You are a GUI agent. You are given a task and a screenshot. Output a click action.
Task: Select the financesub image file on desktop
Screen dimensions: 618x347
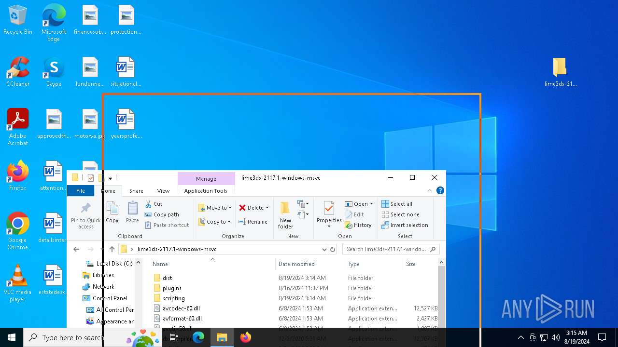click(x=90, y=20)
